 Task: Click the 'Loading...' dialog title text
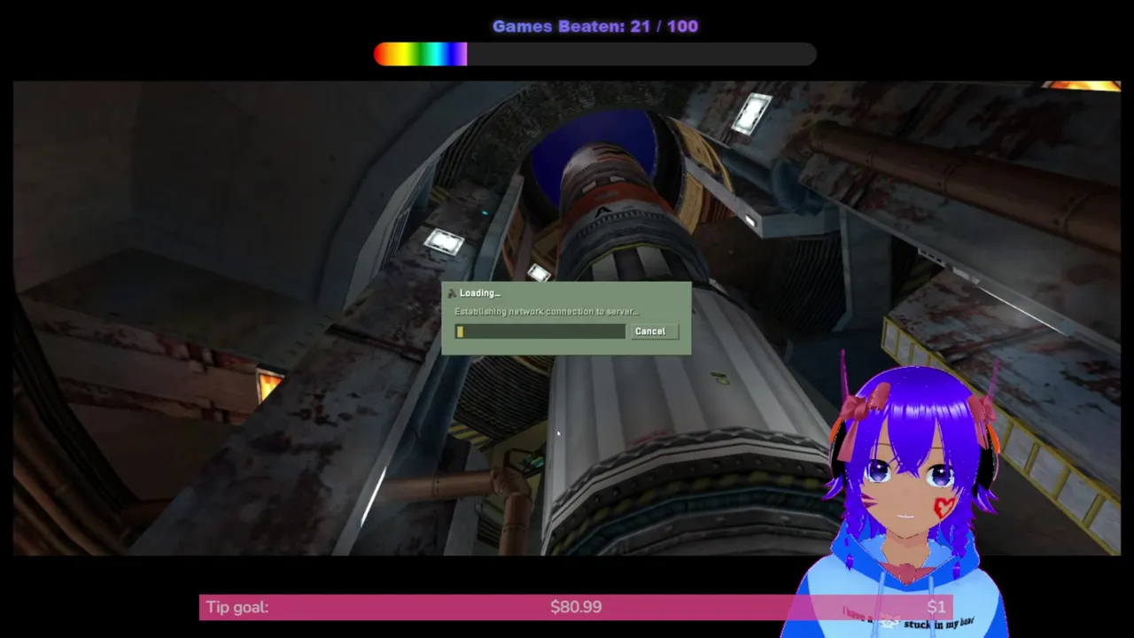click(480, 293)
